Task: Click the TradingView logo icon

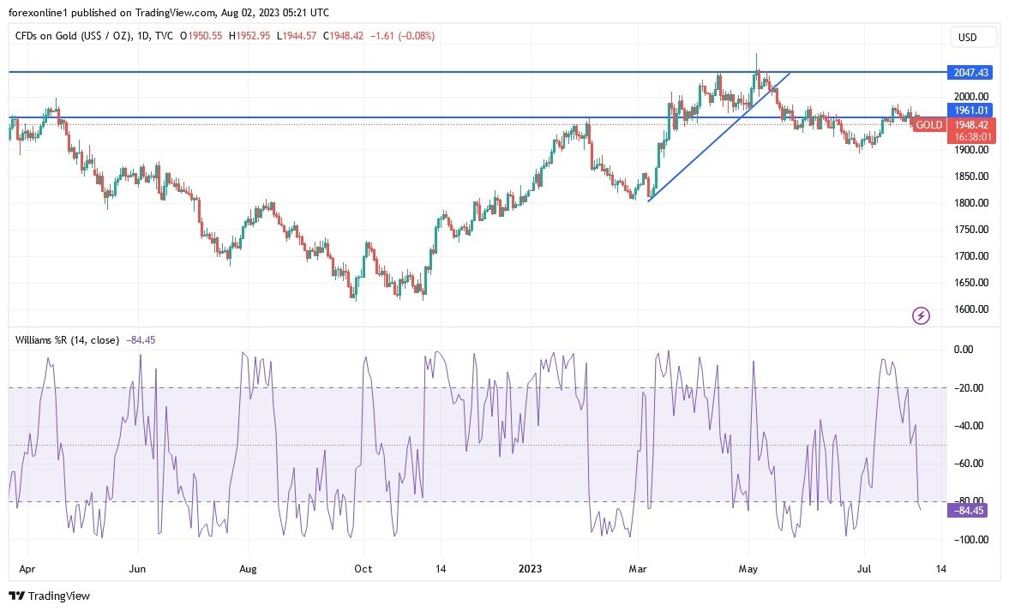Action: [x=17, y=596]
